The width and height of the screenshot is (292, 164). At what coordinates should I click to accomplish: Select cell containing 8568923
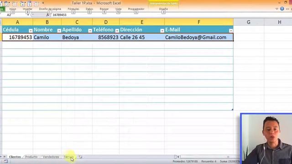click(106, 37)
